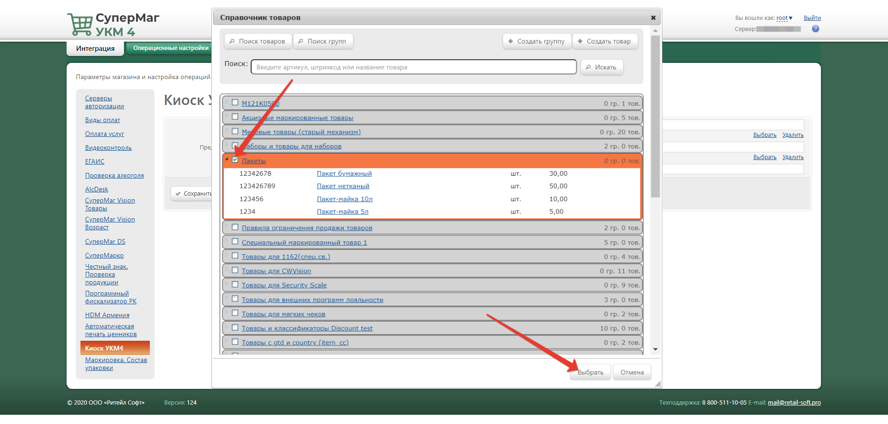Collapse the Пакеты group tree
The width and height of the screenshot is (888, 424).
[227, 159]
